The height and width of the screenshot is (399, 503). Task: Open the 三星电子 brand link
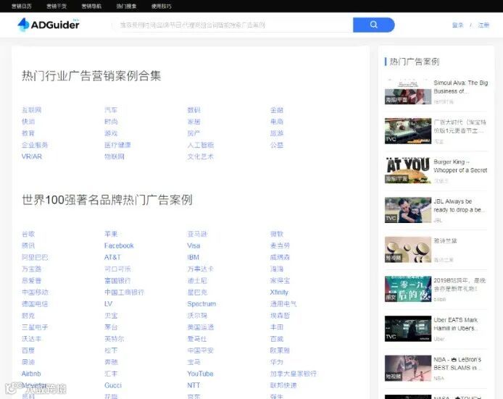point(35,327)
